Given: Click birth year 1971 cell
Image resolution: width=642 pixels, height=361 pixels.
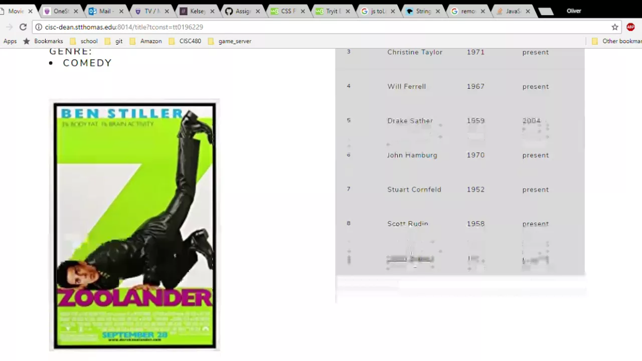Looking at the screenshot, I should coord(475,52).
